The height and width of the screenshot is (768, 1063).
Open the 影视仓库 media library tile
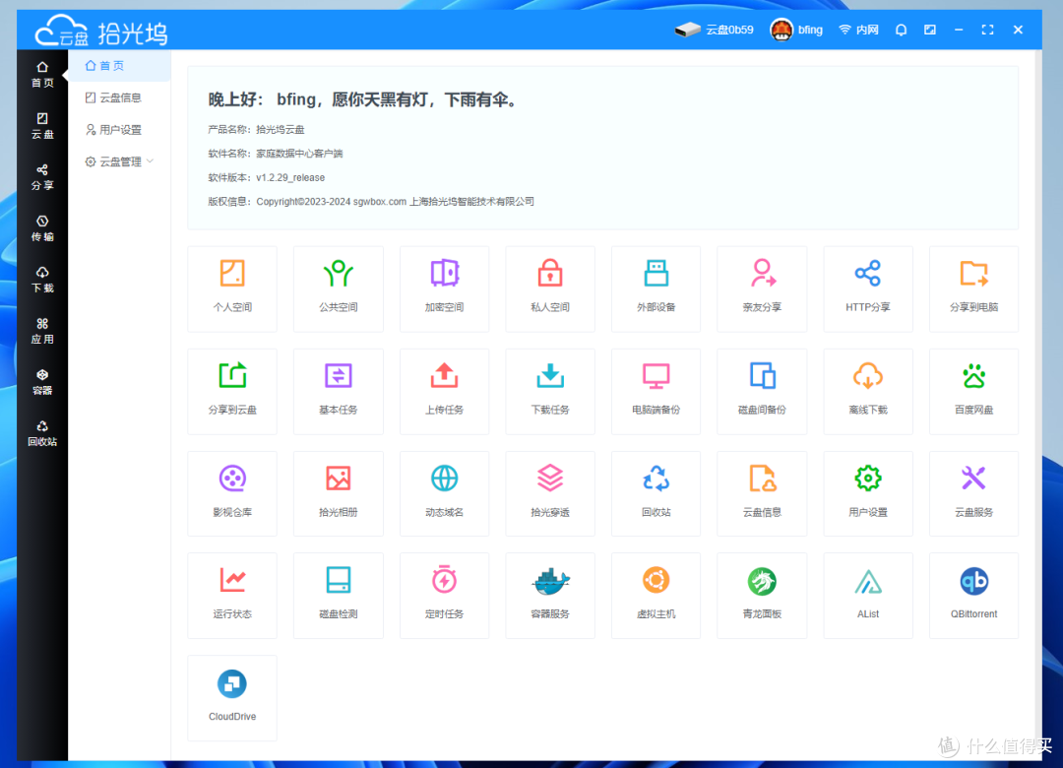pos(232,493)
